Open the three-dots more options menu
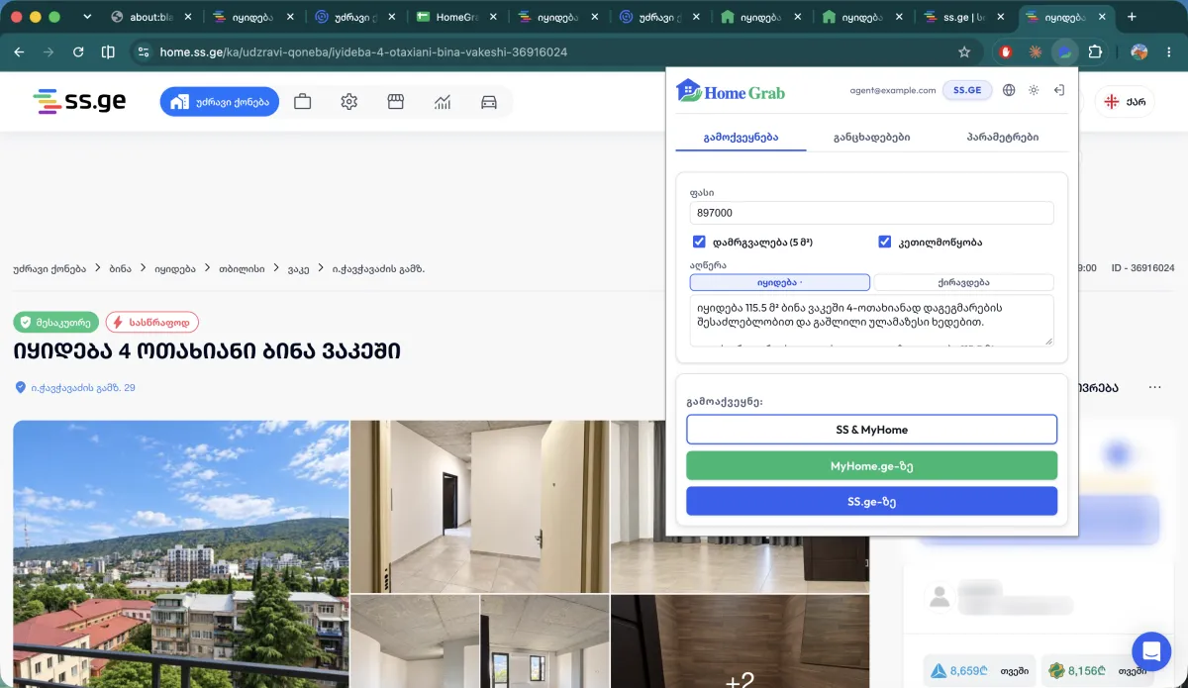This screenshot has width=1188, height=688. pyautogui.click(x=1154, y=387)
